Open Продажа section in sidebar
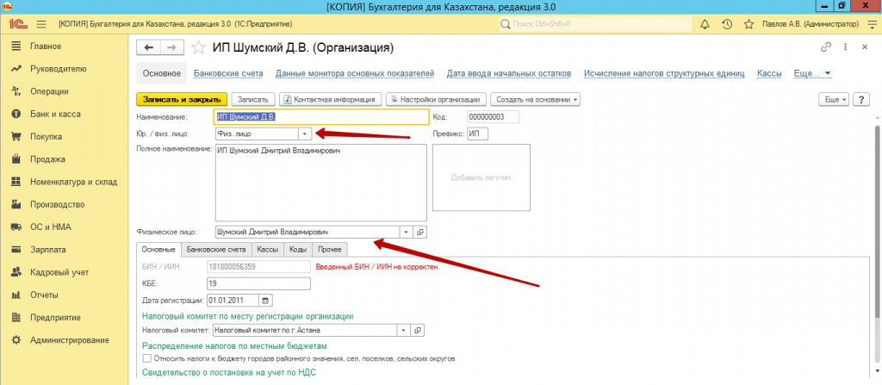 (x=48, y=159)
